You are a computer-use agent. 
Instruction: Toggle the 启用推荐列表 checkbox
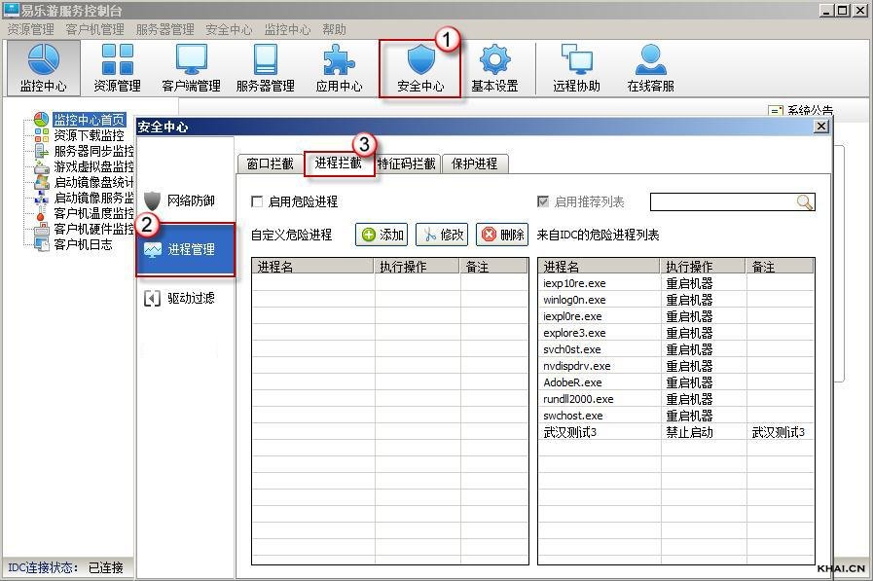click(x=543, y=202)
